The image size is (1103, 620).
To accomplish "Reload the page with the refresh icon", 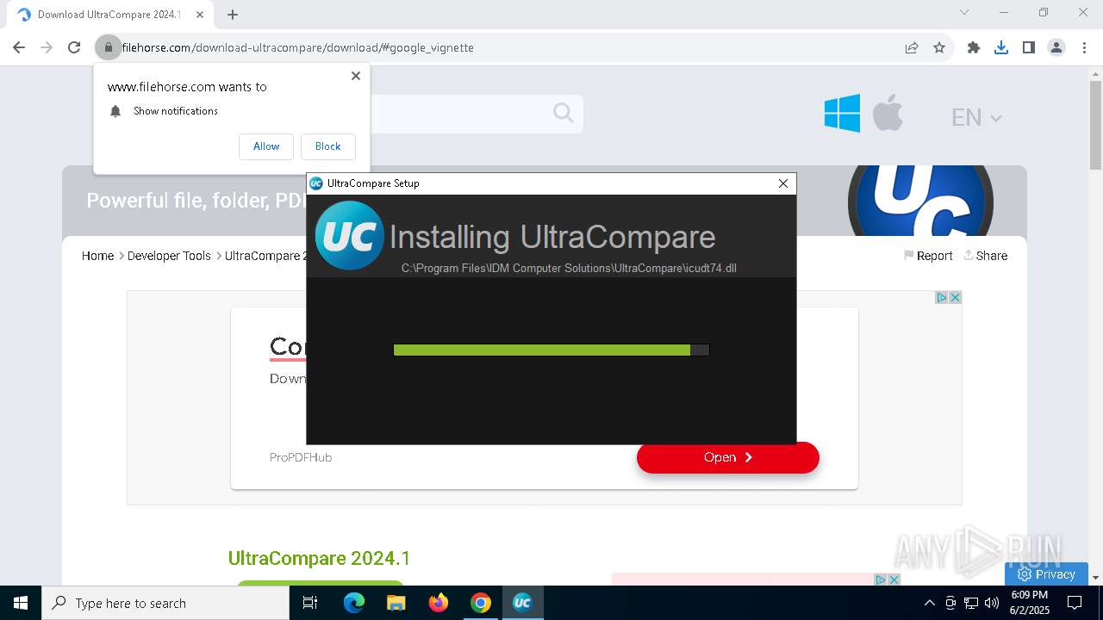I will tap(74, 47).
